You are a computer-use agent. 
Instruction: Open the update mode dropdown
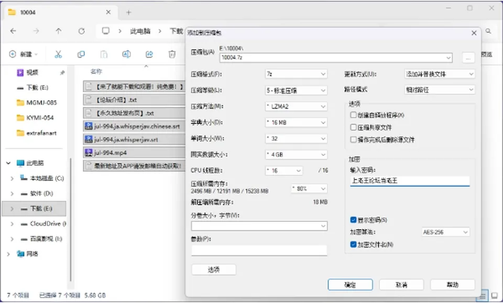(440, 74)
